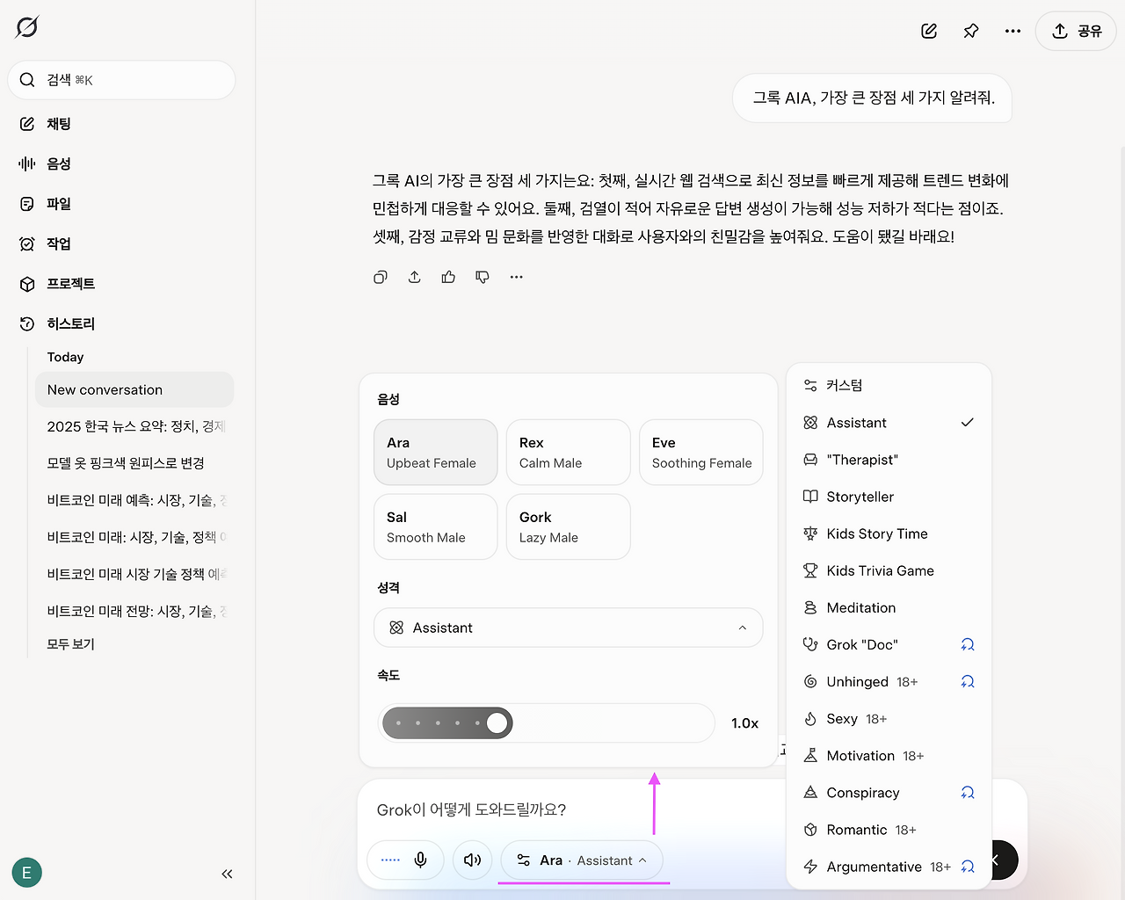Open the header more options ellipsis
This screenshot has height=900, width=1125.
click(1013, 31)
